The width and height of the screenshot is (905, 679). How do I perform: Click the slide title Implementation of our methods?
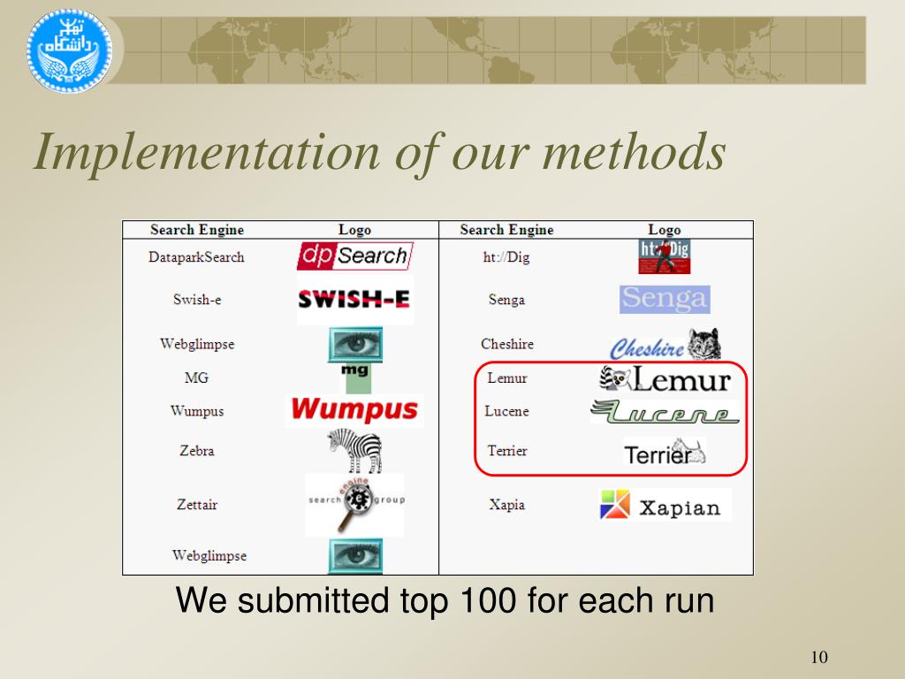(x=379, y=152)
